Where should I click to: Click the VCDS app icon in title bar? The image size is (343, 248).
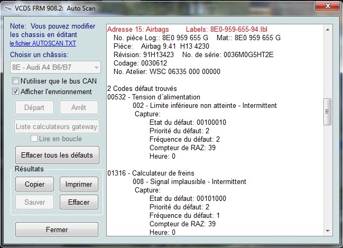point(8,8)
